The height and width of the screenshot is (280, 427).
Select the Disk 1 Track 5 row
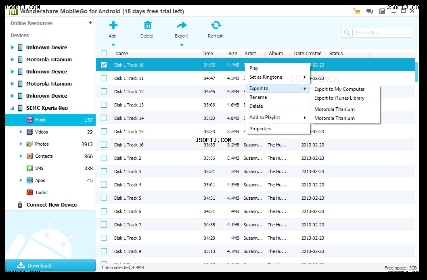[x=255, y=198]
